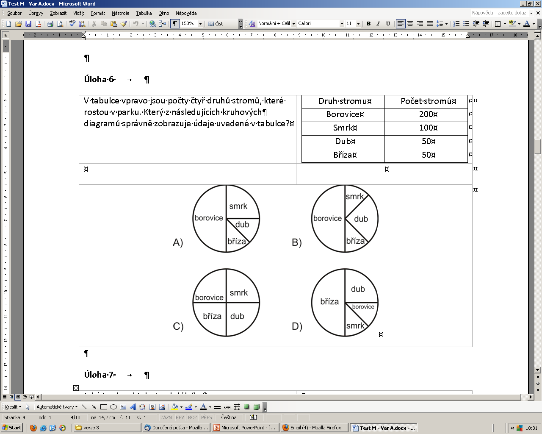Switch to verze 3 folder taskbar button
The image size is (542, 434).
tap(107, 428)
